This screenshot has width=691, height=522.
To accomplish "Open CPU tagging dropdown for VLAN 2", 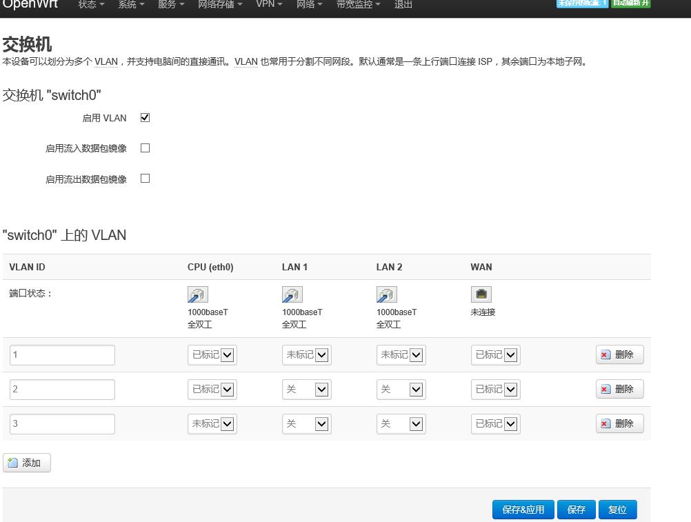I will coord(212,390).
